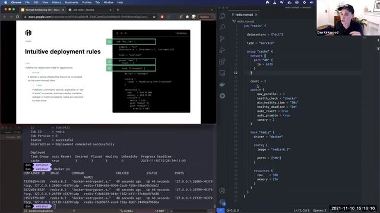The width and height of the screenshot is (380, 213).
Task: Reload the Chrome page
Action: pos(17,17)
